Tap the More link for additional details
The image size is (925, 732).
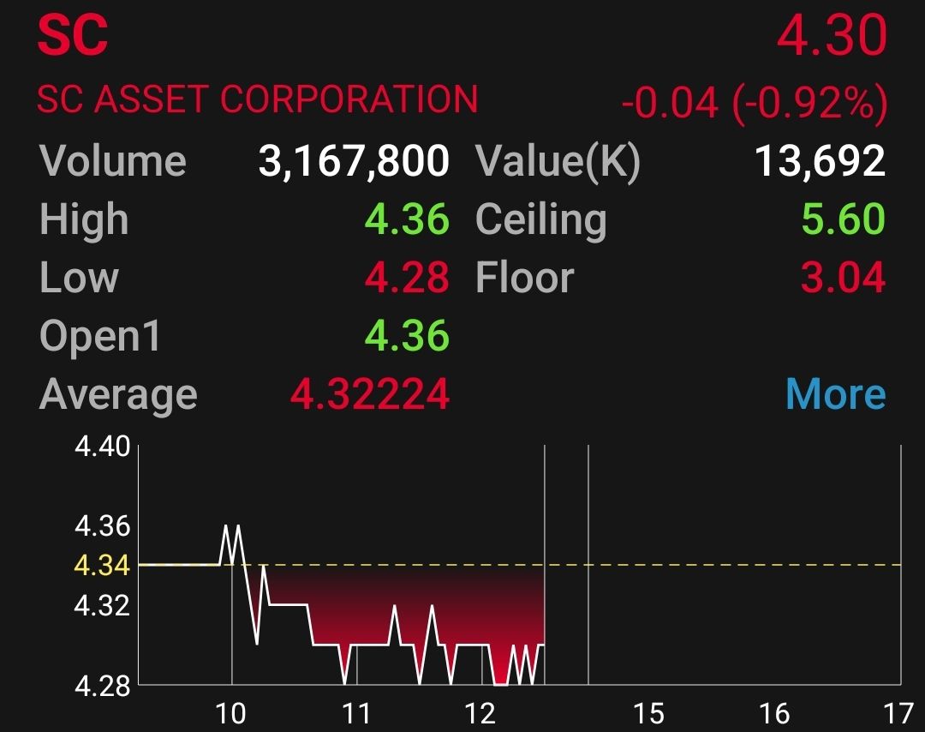coord(835,393)
